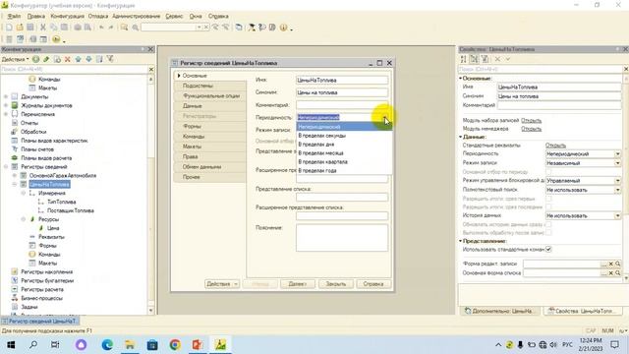Click the Open file toolbar icon

click(20, 28)
